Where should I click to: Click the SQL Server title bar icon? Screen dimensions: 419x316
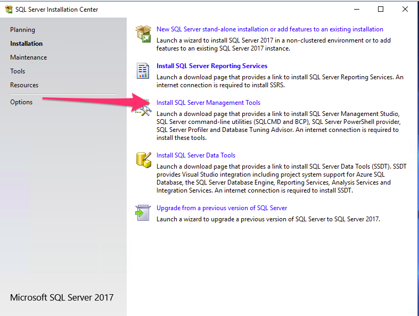[9, 10]
